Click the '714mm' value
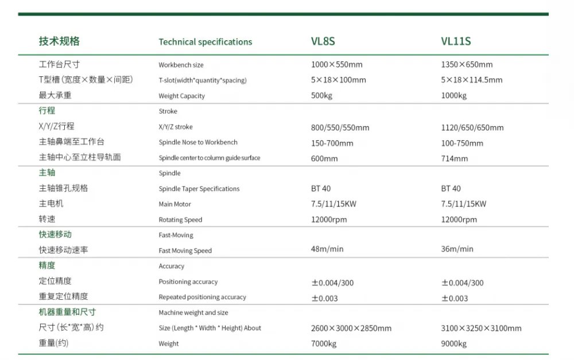Viewport: 574px width, 360px height. tap(454, 158)
